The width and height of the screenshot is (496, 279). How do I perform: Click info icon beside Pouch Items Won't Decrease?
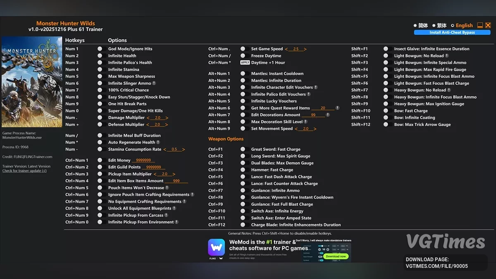coord(167,188)
